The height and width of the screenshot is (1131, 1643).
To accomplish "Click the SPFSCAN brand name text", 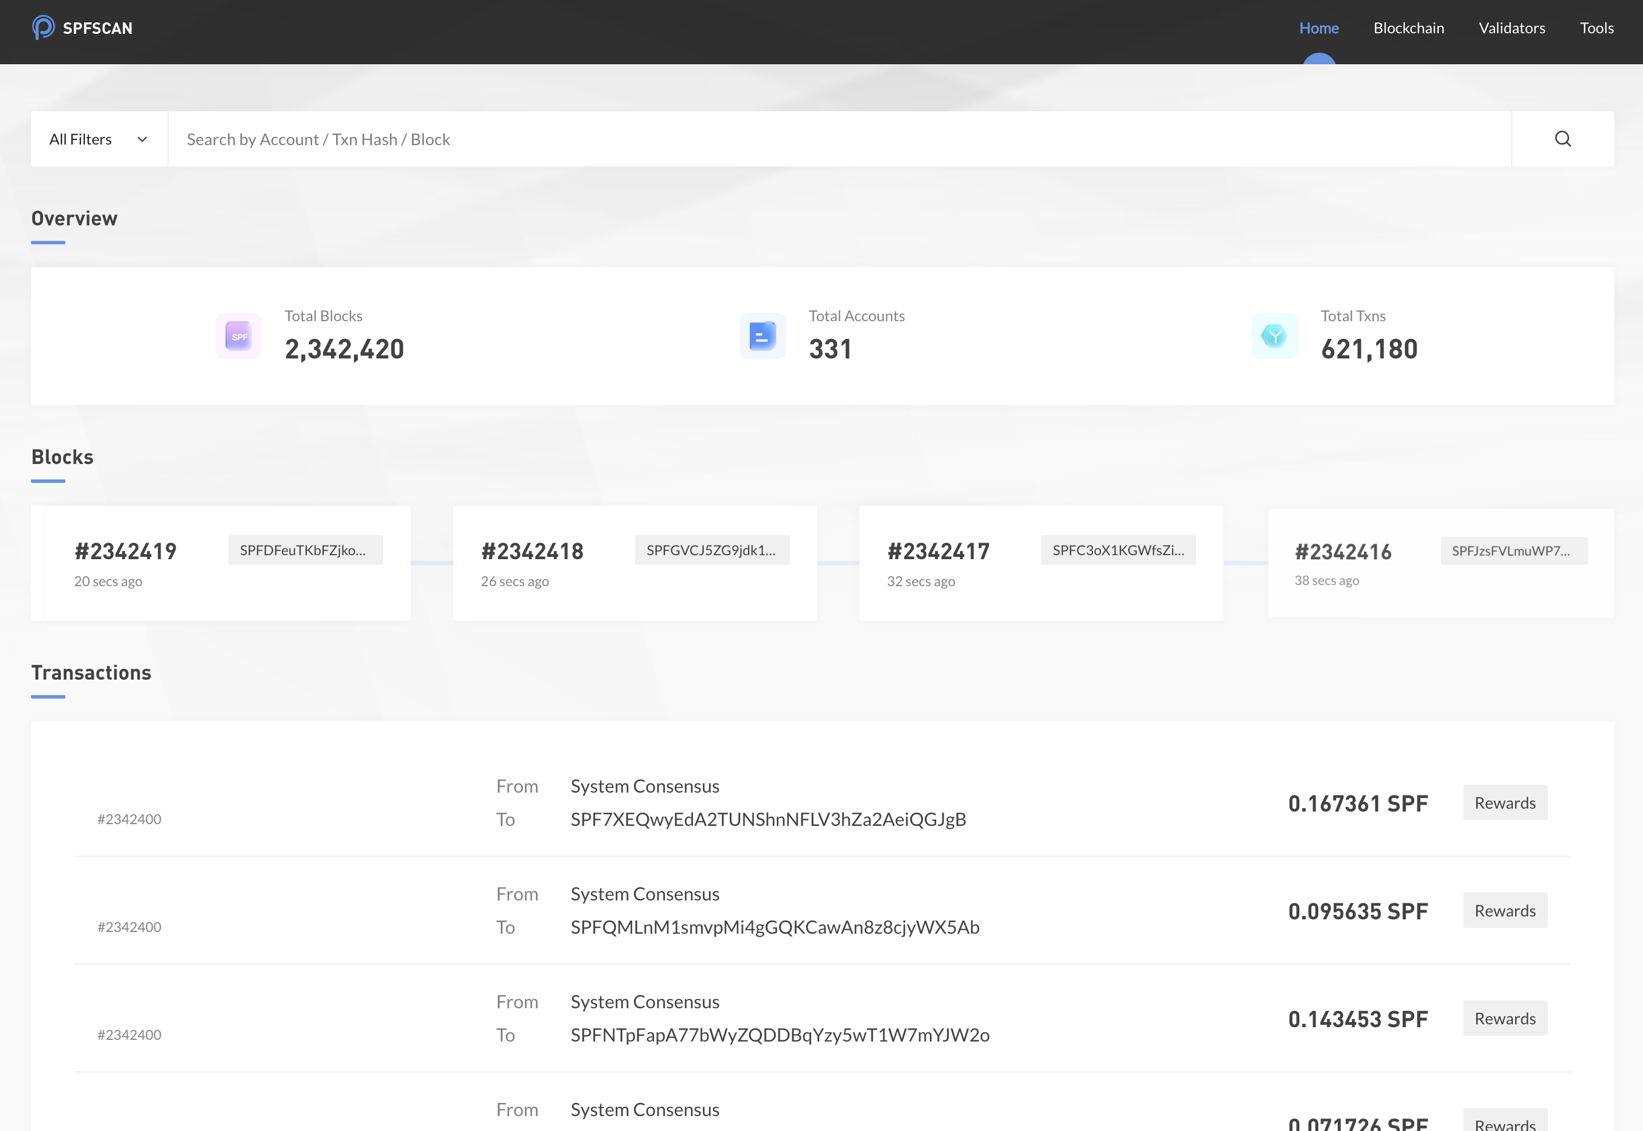I will pyautogui.click(x=98, y=28).
